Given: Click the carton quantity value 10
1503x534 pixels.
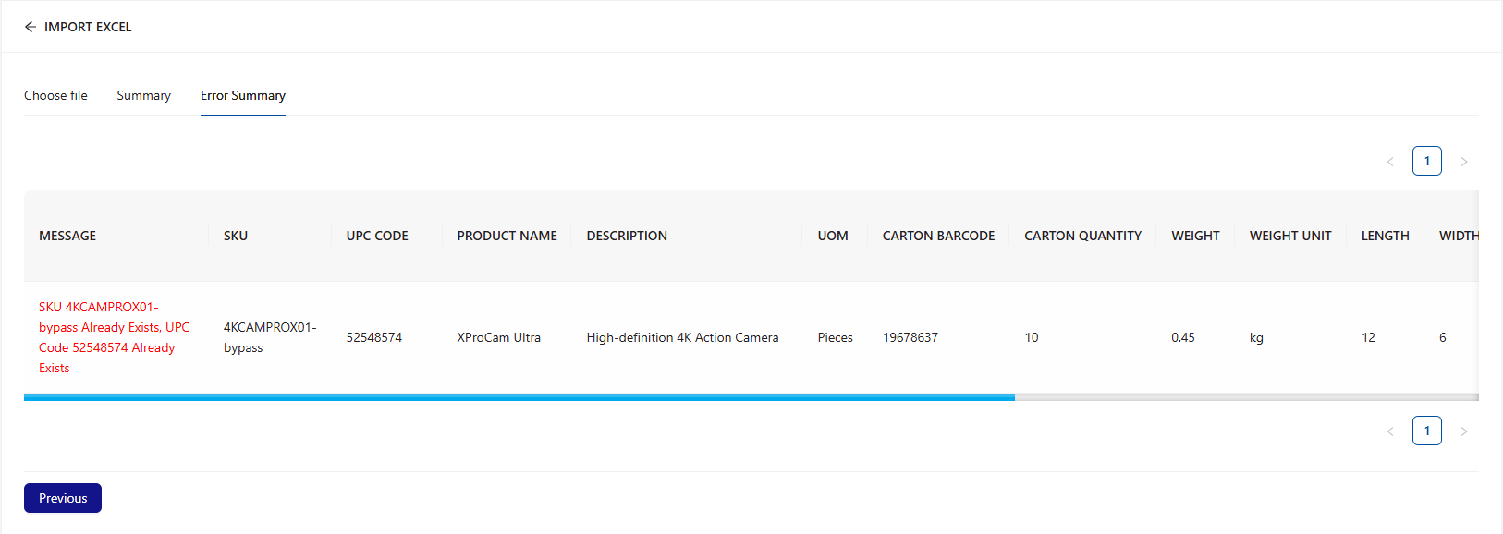Looking at the screenshot, I should pos(1032,337).
